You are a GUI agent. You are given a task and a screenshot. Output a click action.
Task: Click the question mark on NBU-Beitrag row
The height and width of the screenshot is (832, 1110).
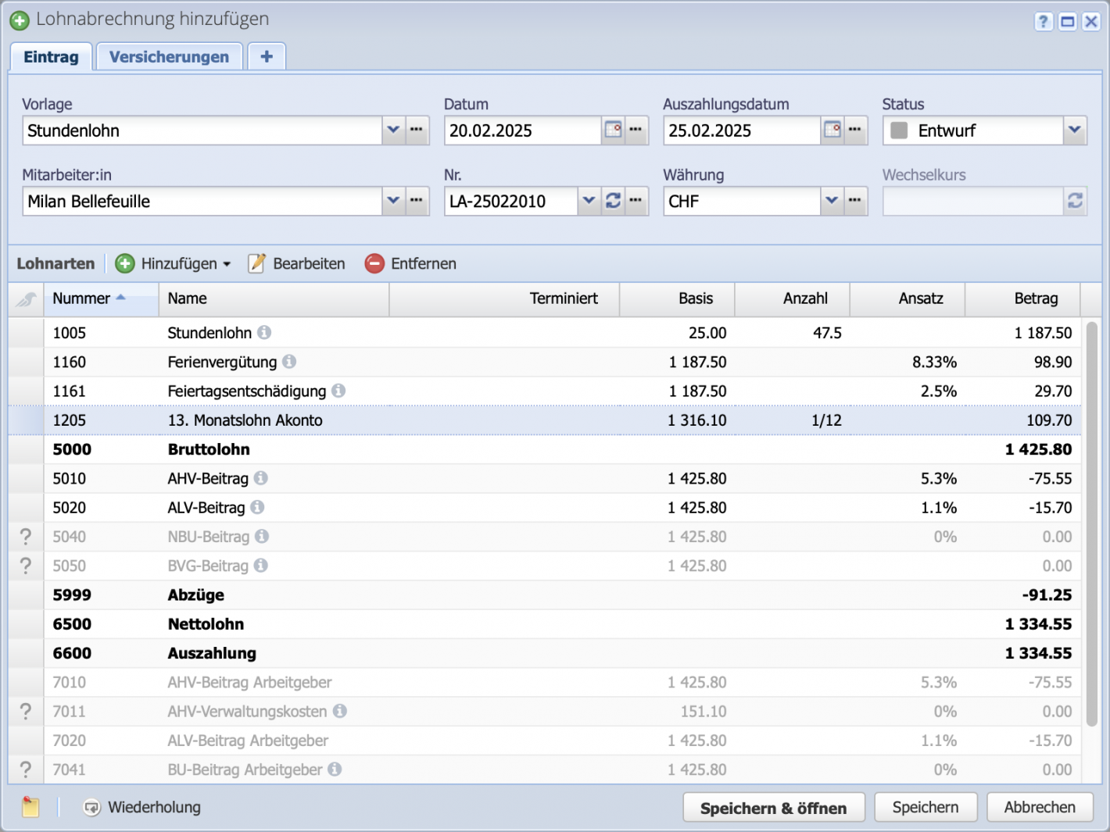click(25, 537)
